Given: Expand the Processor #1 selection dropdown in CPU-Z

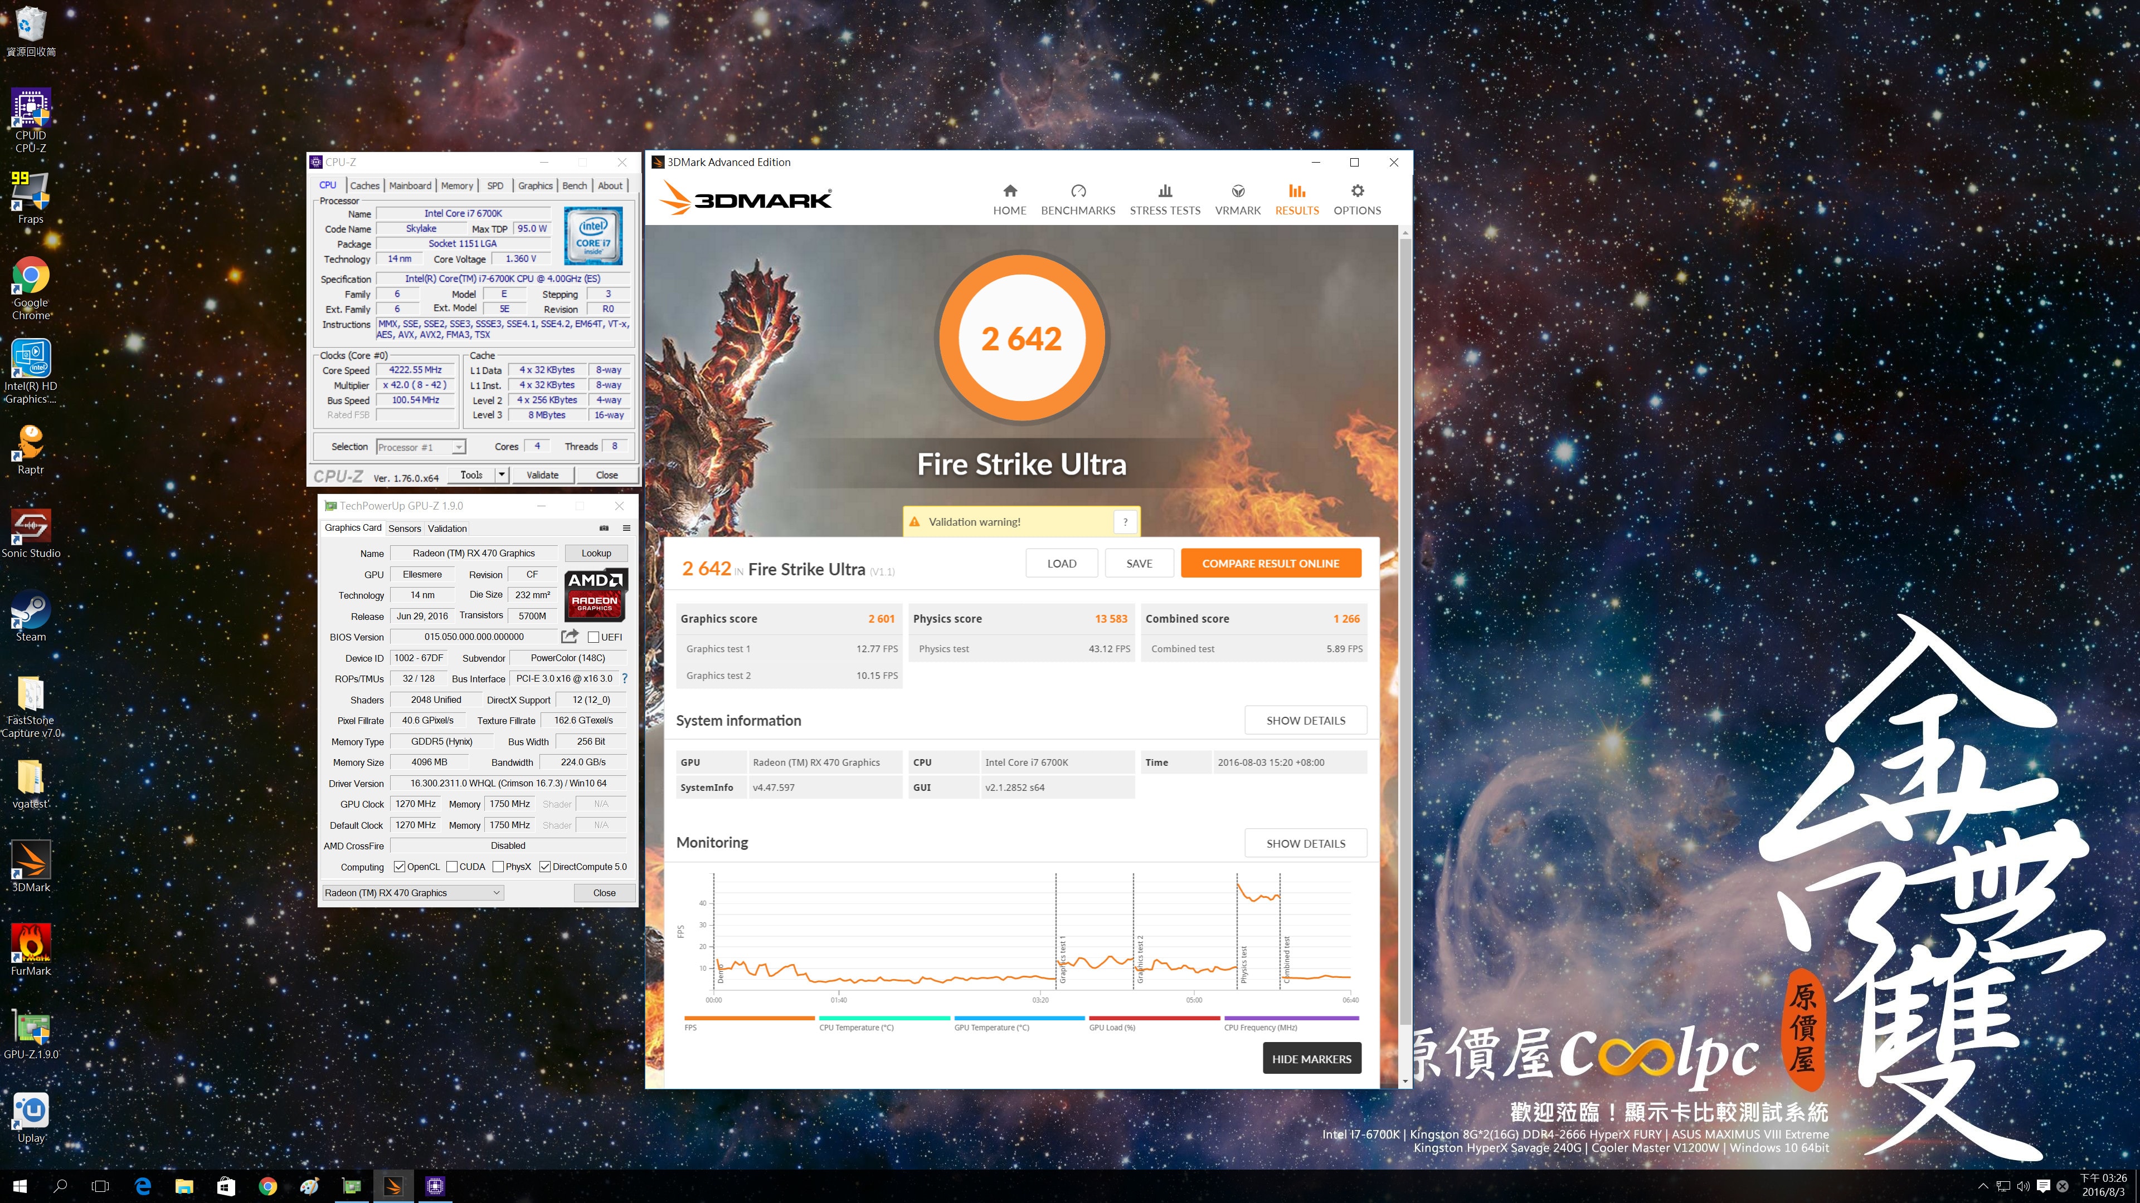Looking at the screenshot, I should click(458, 447).
